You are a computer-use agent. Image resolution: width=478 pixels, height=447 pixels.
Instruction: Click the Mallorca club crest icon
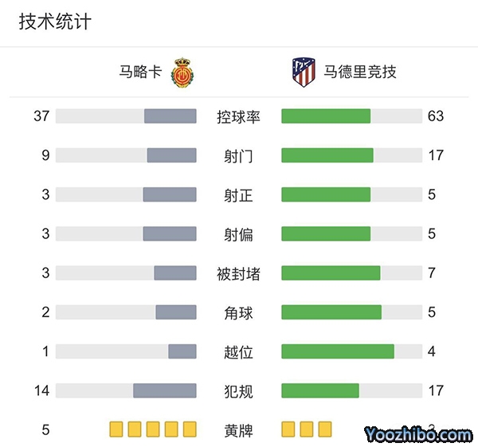[x=184, y=72]
